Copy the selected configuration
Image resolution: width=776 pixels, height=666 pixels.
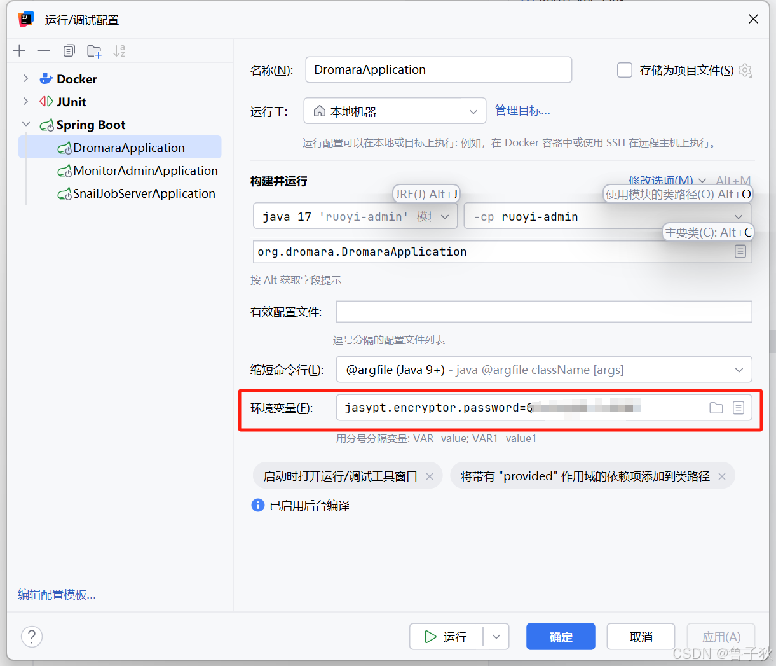pyautogui.click(x=69, y=51)
